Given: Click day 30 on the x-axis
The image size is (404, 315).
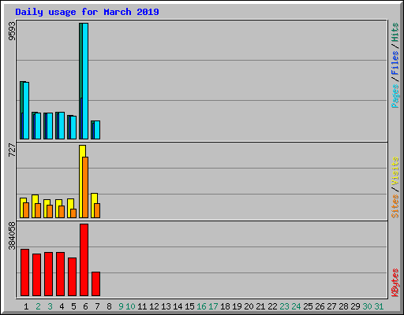Looking at the screenshot, I should tap(367, 306).
